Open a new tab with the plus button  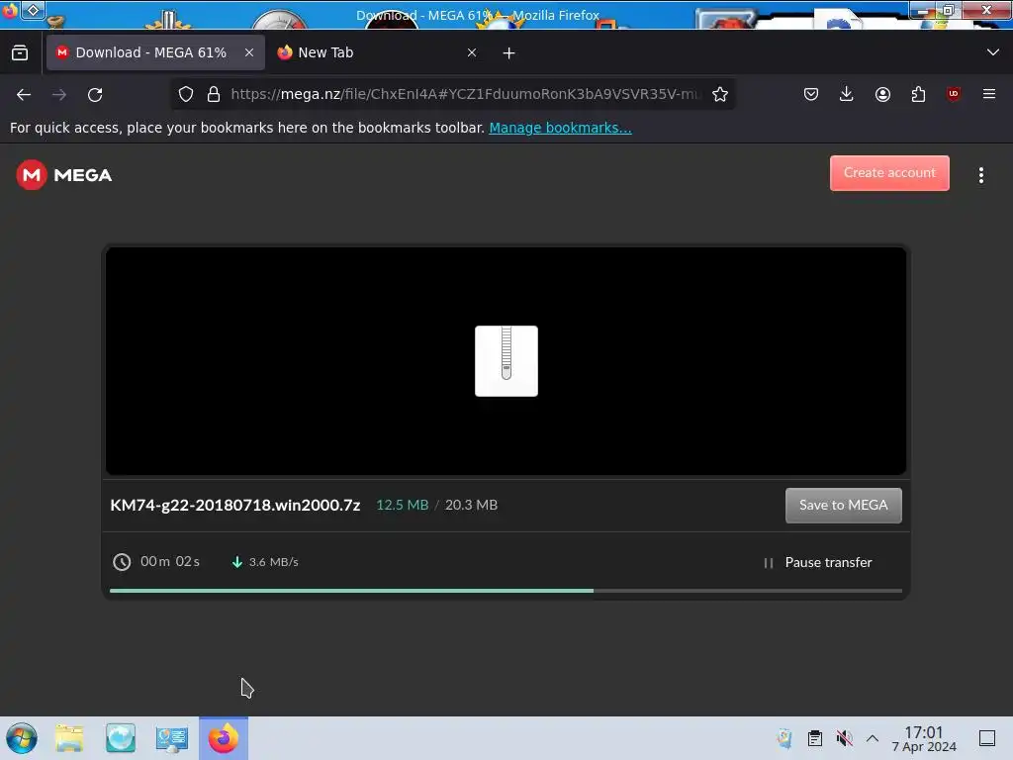coord(509,53)
